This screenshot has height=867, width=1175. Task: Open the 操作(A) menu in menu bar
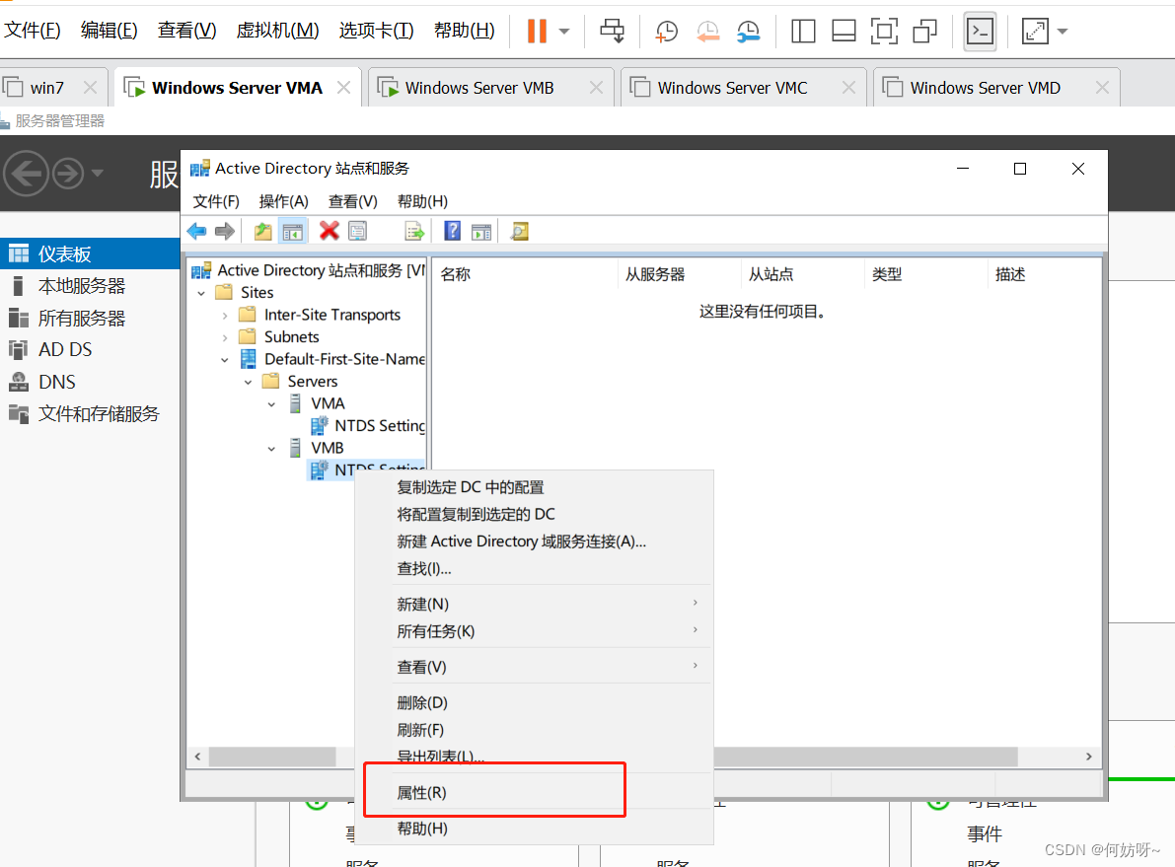(283, 201)
